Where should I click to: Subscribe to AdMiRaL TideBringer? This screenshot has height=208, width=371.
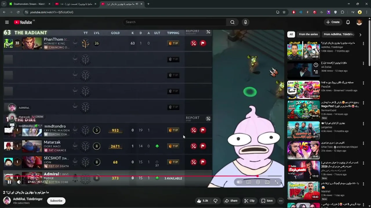click(x=56, y=201)
